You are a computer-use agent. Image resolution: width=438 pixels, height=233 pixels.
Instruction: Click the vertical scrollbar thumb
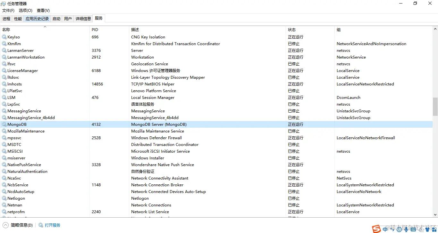click(x=435, y=107)
